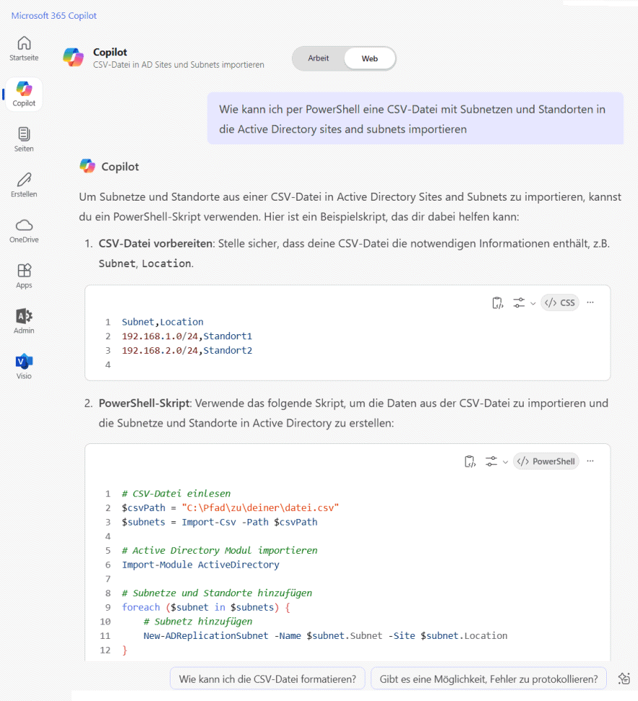
Task: Click the 'Subnet,Location' CSV header line
Action: 163,322
